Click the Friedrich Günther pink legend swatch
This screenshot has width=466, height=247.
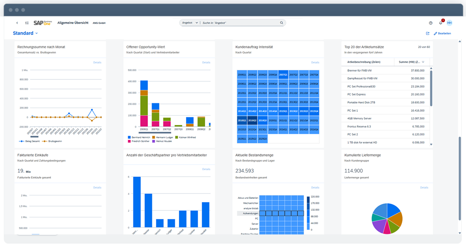click(129, 141)
